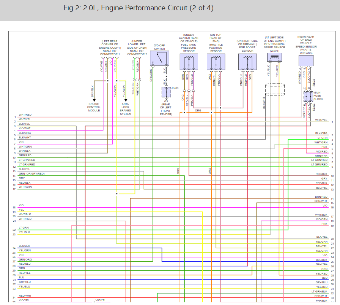Select the Main Fuse Block symbol
This screenshot has height=305, width=340.
click(x=307, y=97)
